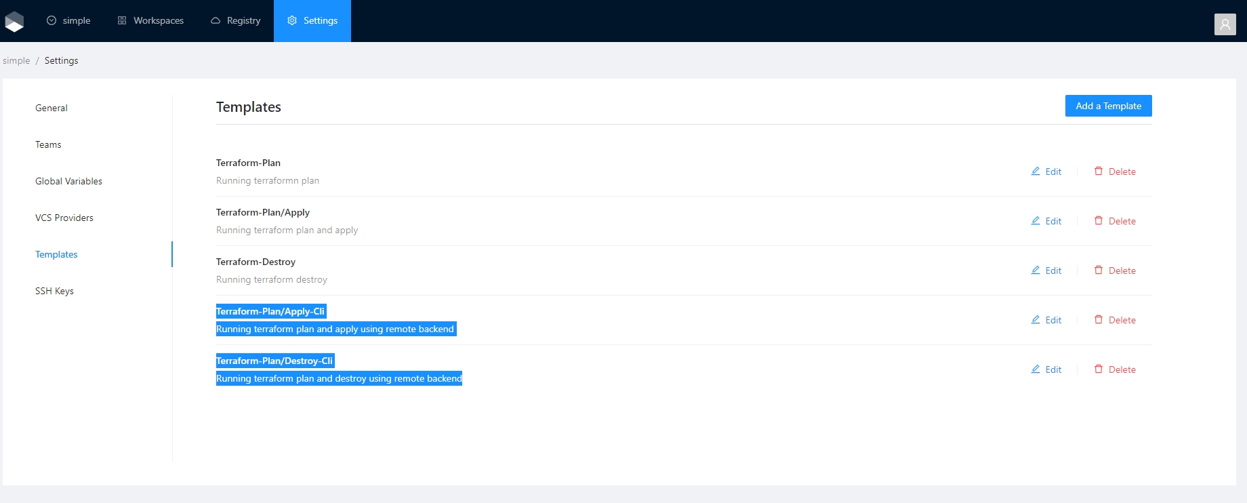Screen dimensions: 1247x503
Task: Click the trash icon for Terraform-Plan/Destroy-Cli
Action: [1099, 369]
